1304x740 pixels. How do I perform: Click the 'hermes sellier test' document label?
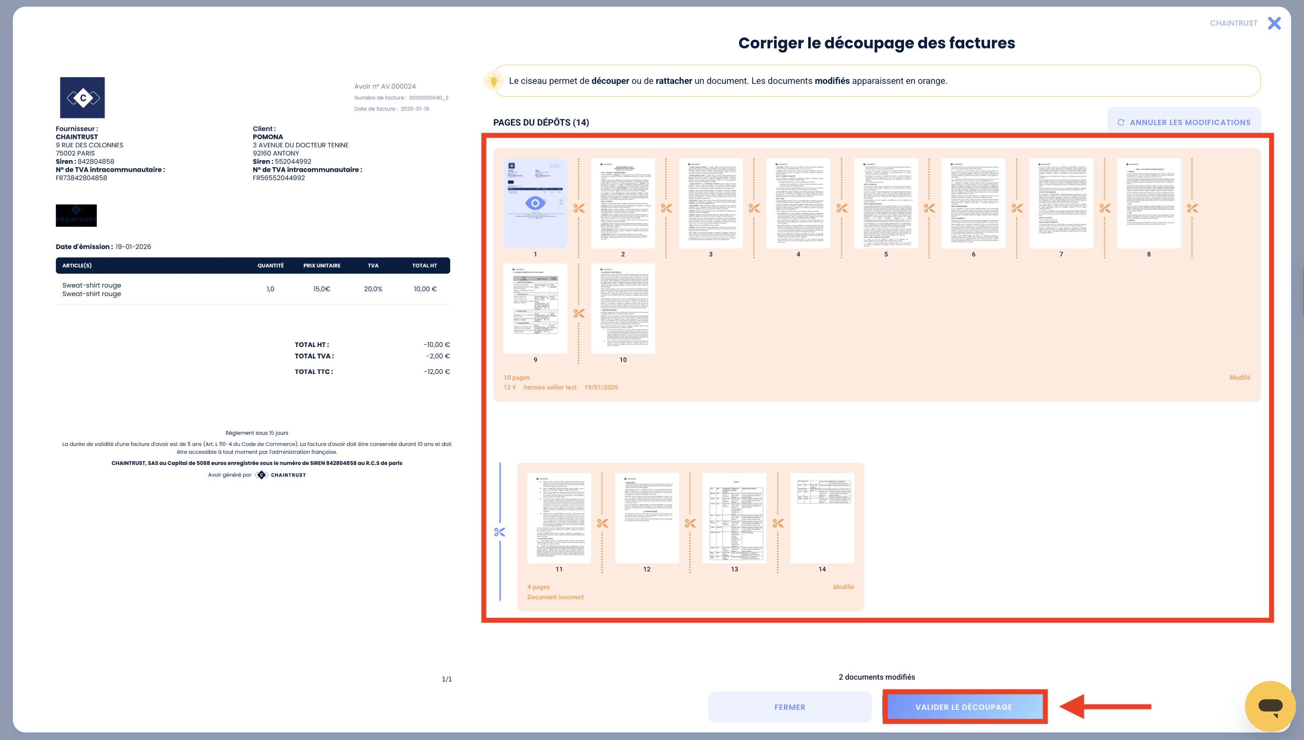pos(550,387)
